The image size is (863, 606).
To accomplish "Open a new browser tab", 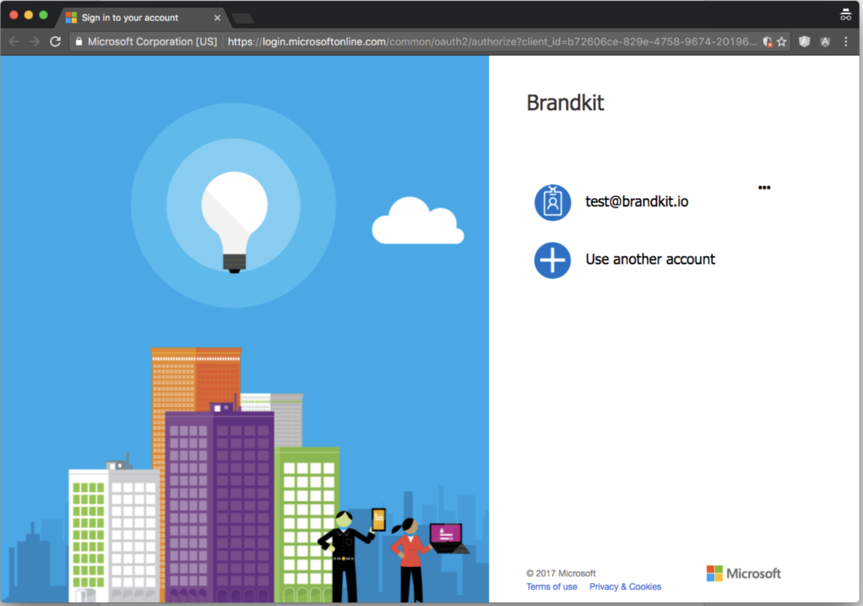I will tap(243, 18).
